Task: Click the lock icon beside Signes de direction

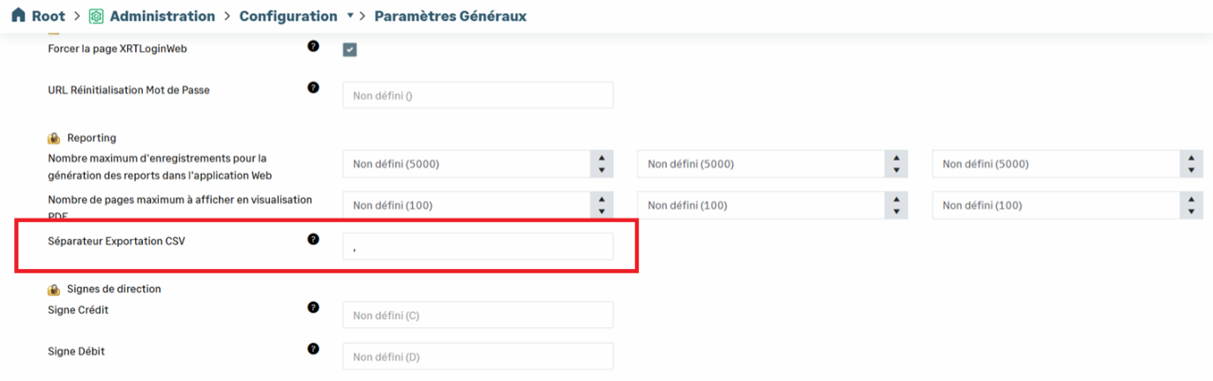Action: click(x=54, y=289)
